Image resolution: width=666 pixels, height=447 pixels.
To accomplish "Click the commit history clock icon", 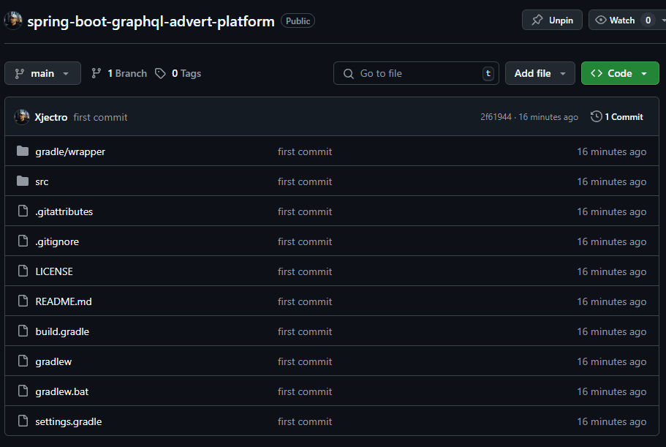I will (x=596, y=117).
